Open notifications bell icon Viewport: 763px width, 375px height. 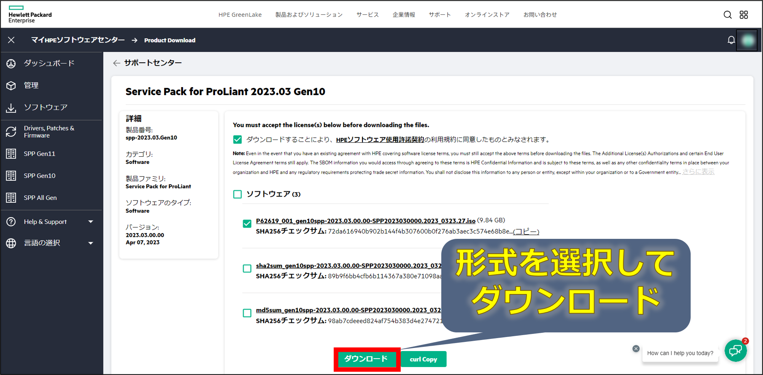click(x=731, y=40)
